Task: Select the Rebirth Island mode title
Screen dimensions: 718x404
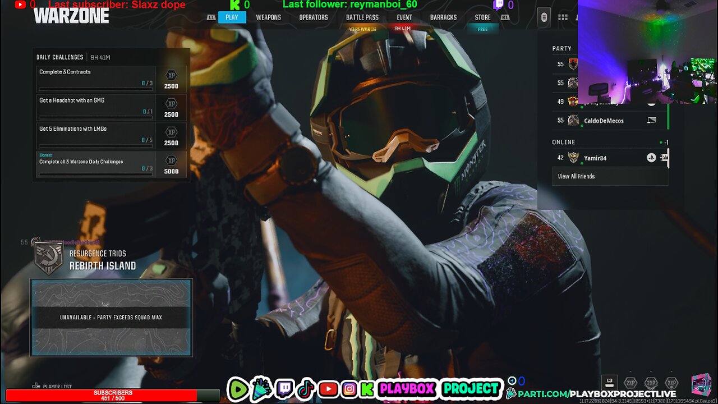Action: (103, 266)
